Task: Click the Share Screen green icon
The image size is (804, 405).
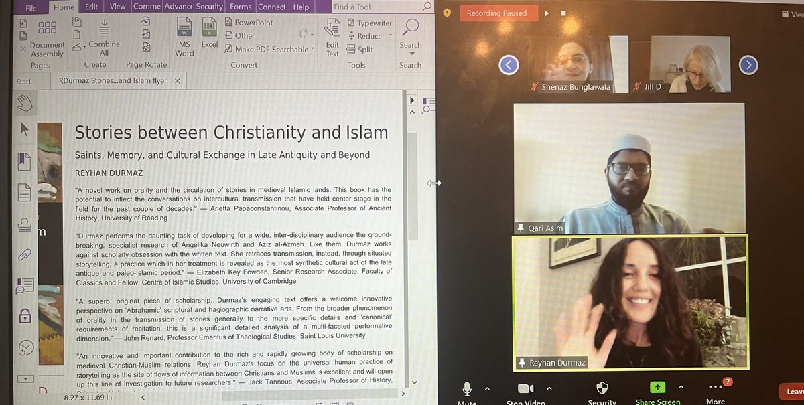Action: (x=657, y=388)
